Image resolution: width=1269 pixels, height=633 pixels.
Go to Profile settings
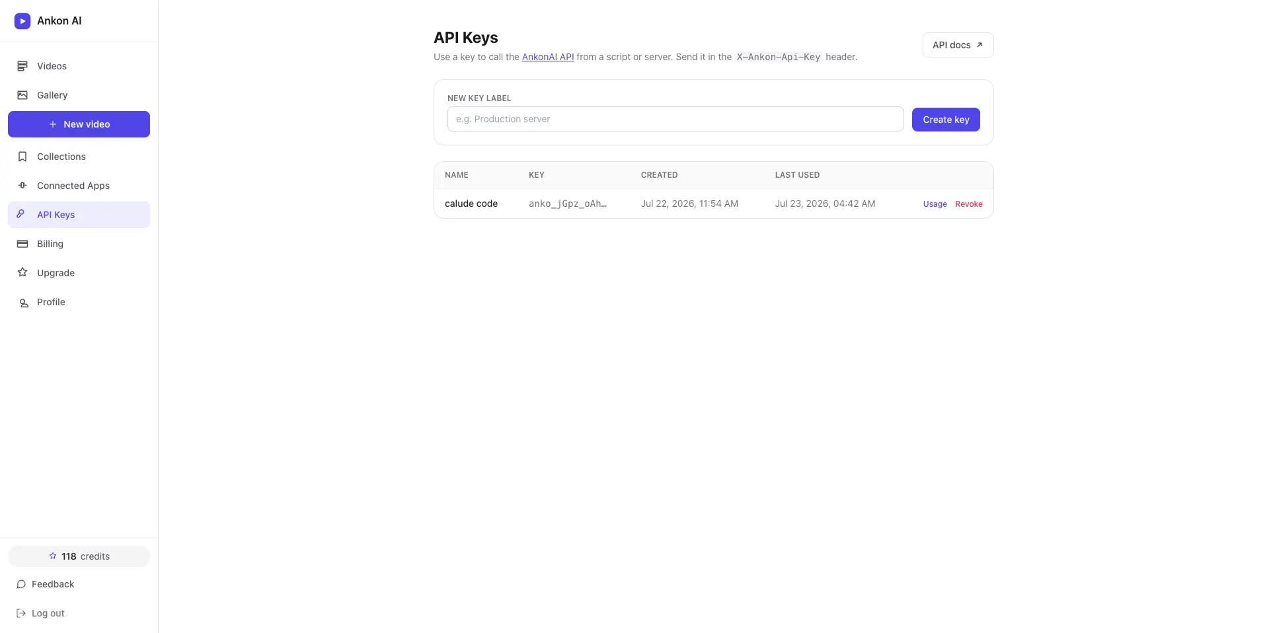coord(79,302)
